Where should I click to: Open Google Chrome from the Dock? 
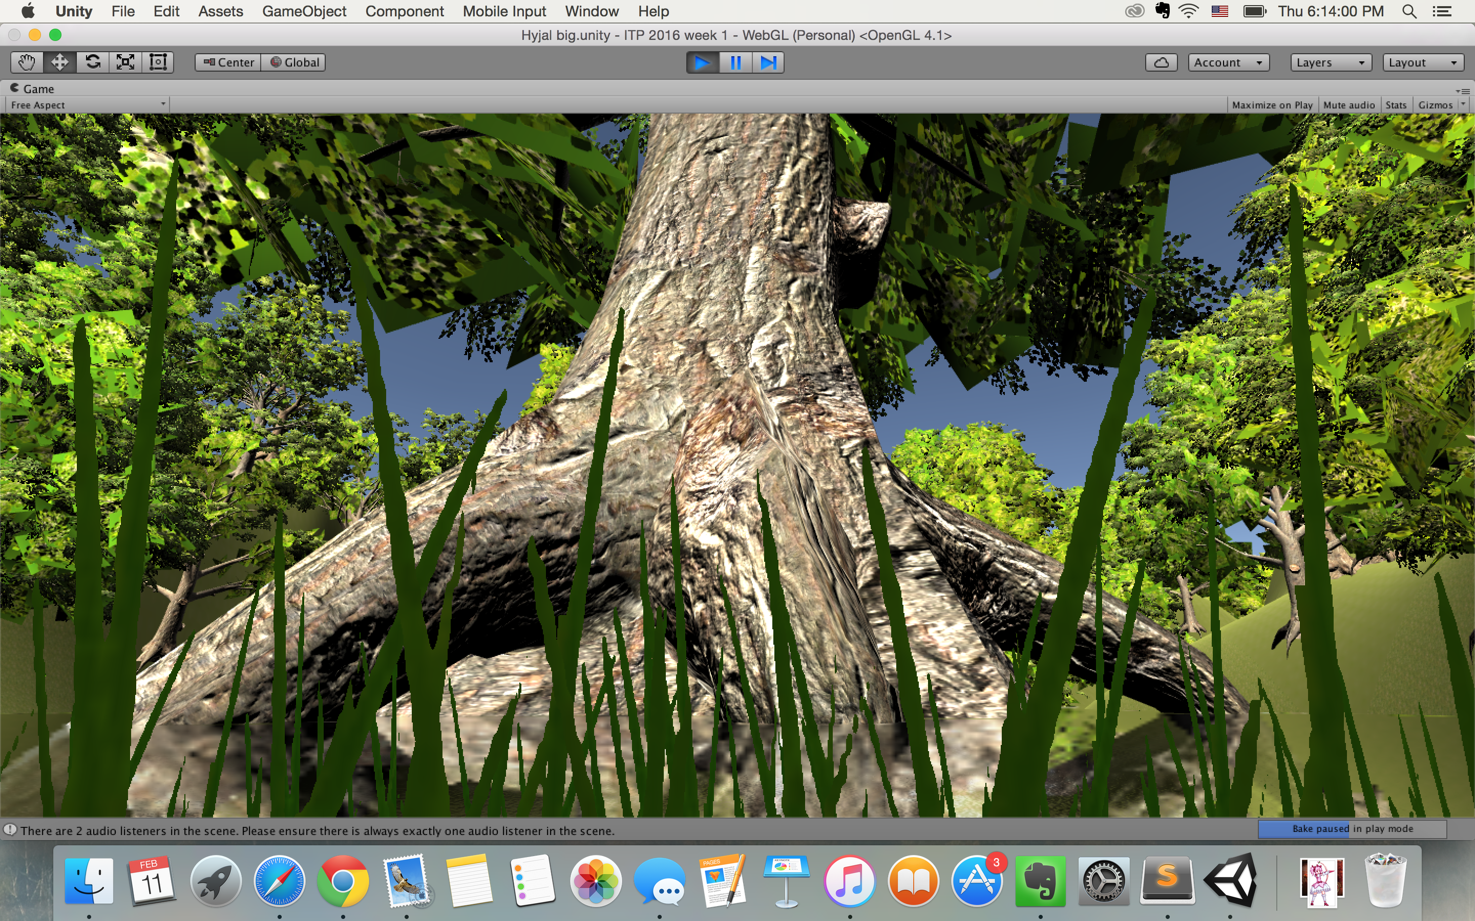point(343,881)
